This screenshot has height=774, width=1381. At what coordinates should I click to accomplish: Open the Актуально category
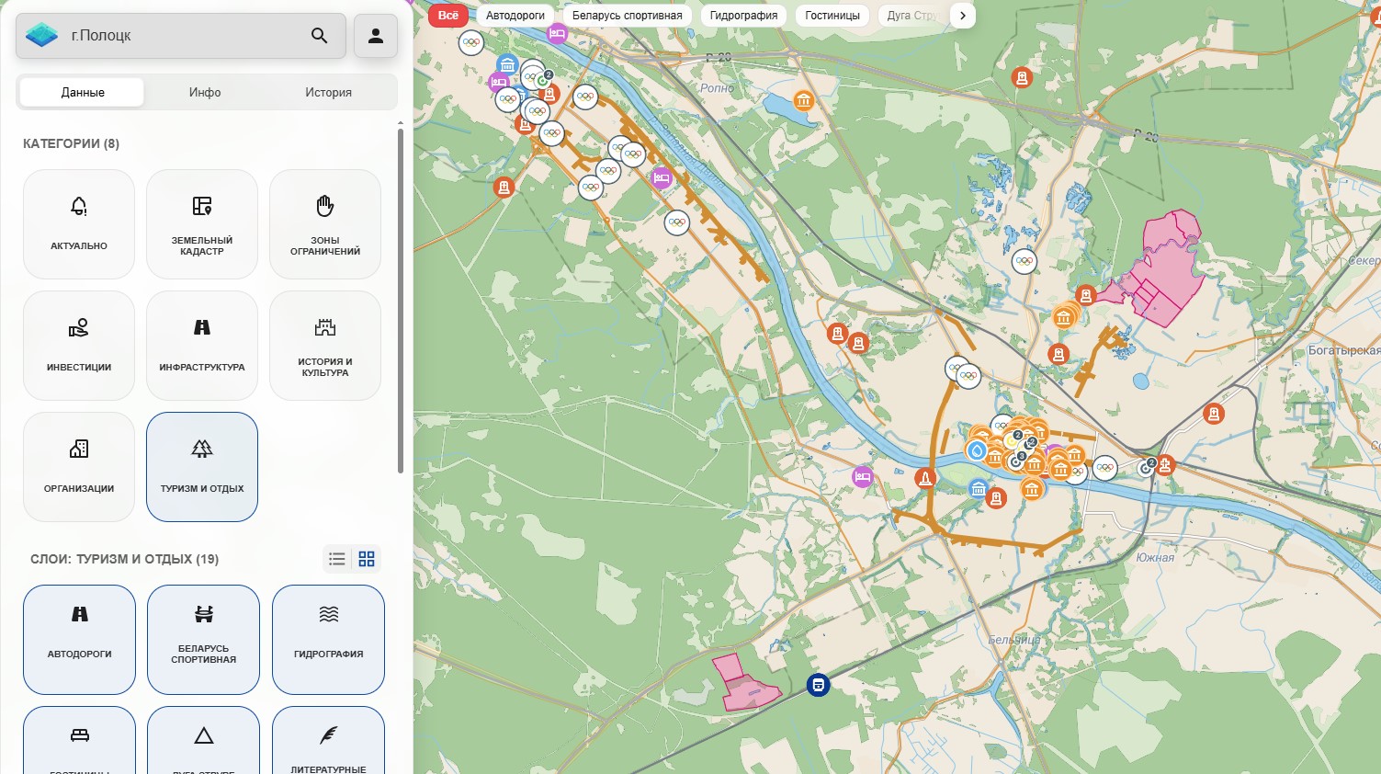pos(79,224)
